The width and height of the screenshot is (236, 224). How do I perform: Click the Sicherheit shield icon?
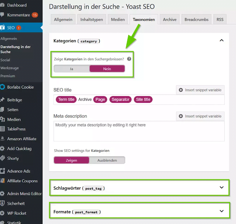(3, 203)
